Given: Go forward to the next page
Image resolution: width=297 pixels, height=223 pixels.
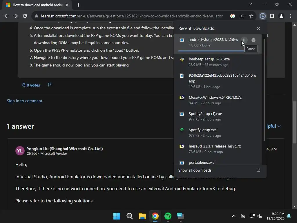Looking at the screenshot, I should point(16,16).
